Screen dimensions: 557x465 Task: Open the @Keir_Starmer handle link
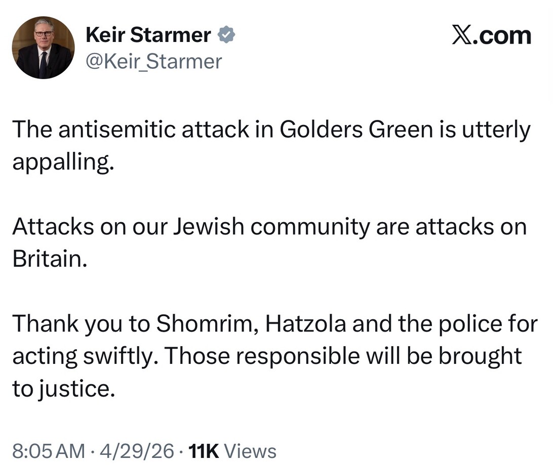pos(154,61)
